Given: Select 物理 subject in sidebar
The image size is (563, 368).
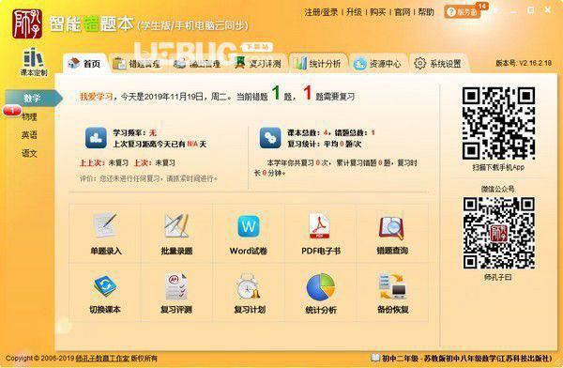Looking at the screenshot, I should click(29, 116).
